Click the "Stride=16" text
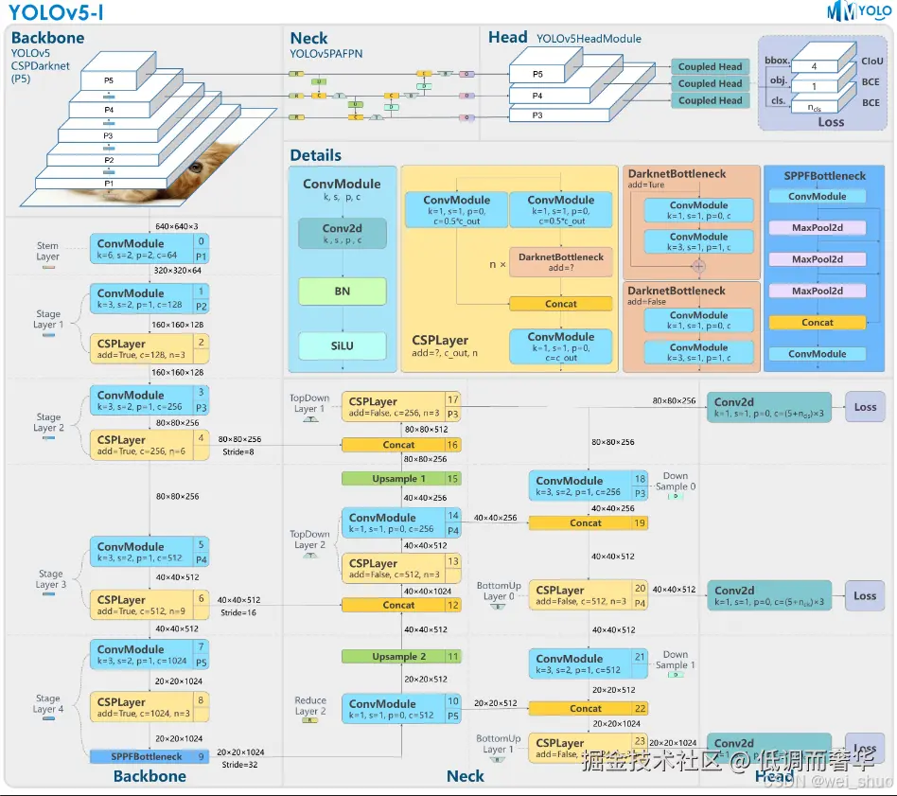897x796 pixels. (x=238, y=612)
